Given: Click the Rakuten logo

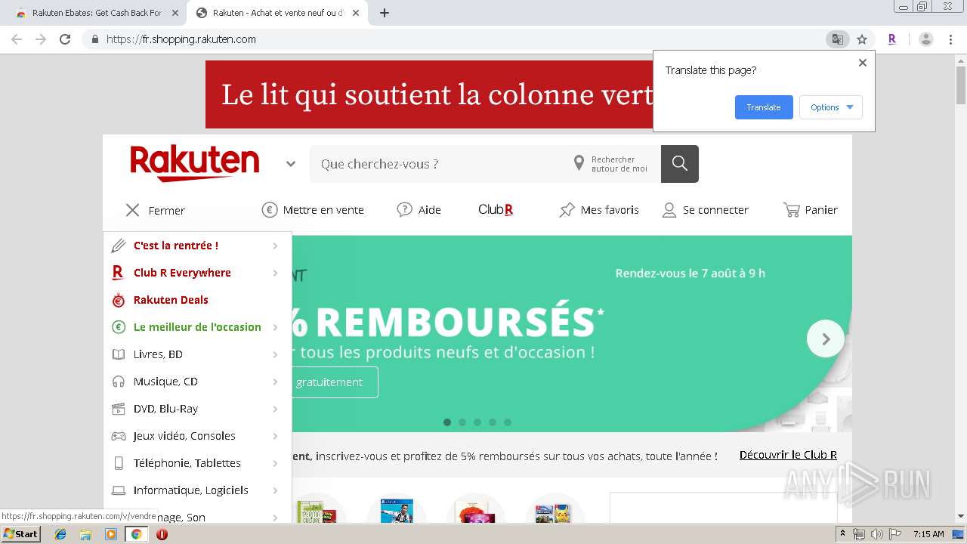Looking at the screenshot, I should click(194, 163).
